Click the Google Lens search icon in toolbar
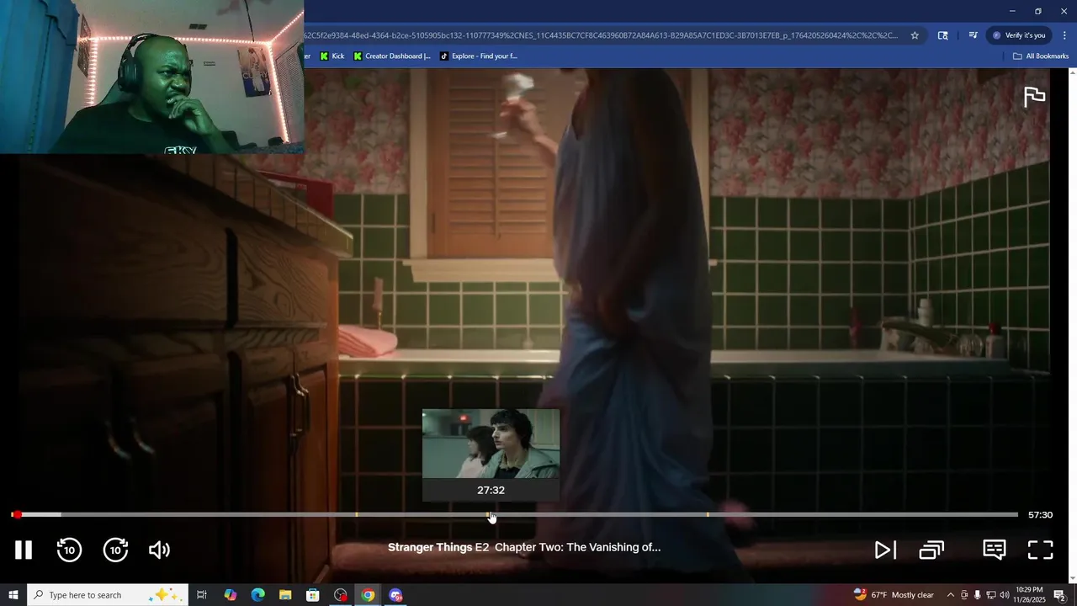1077x606 pixels. click(942, 35)
